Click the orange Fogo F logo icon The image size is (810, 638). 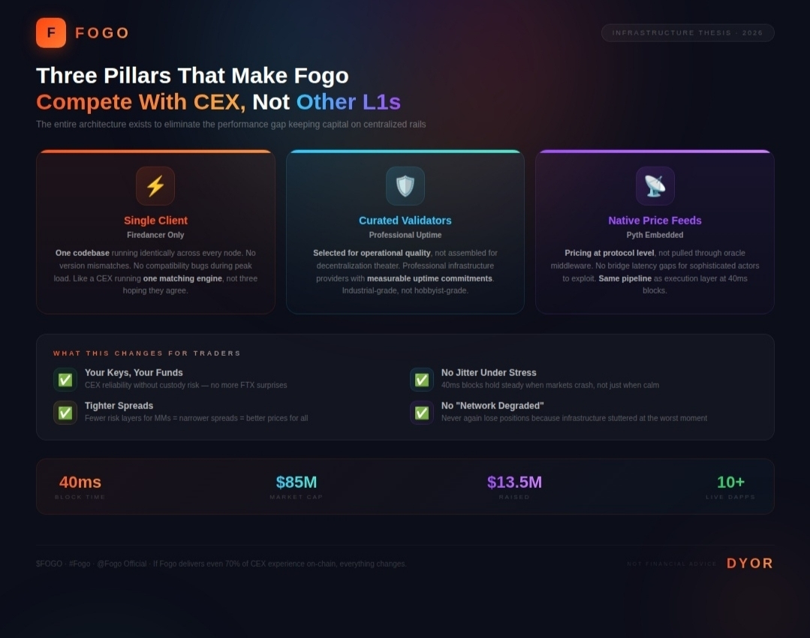[51, 33]
